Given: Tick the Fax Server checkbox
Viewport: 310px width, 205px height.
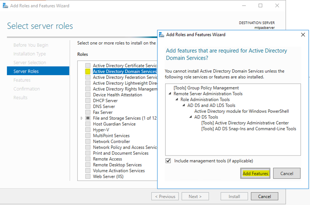Looking at the screenshot, I should pos(88,112).
